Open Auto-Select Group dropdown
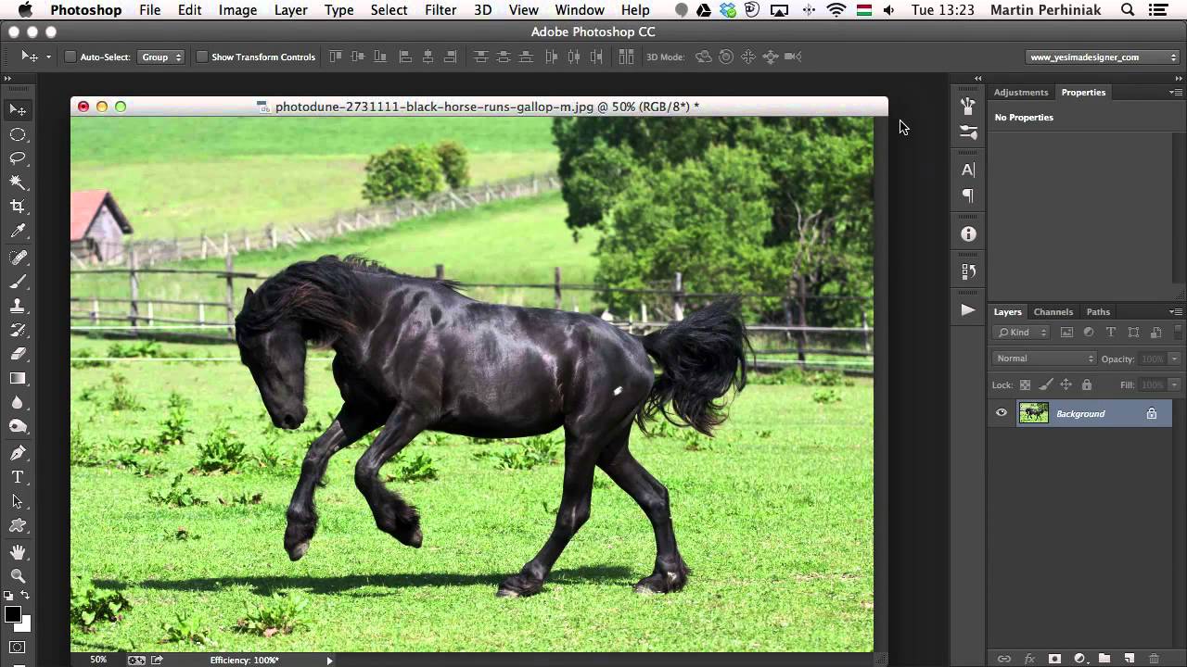 click(x=161, y=57)
